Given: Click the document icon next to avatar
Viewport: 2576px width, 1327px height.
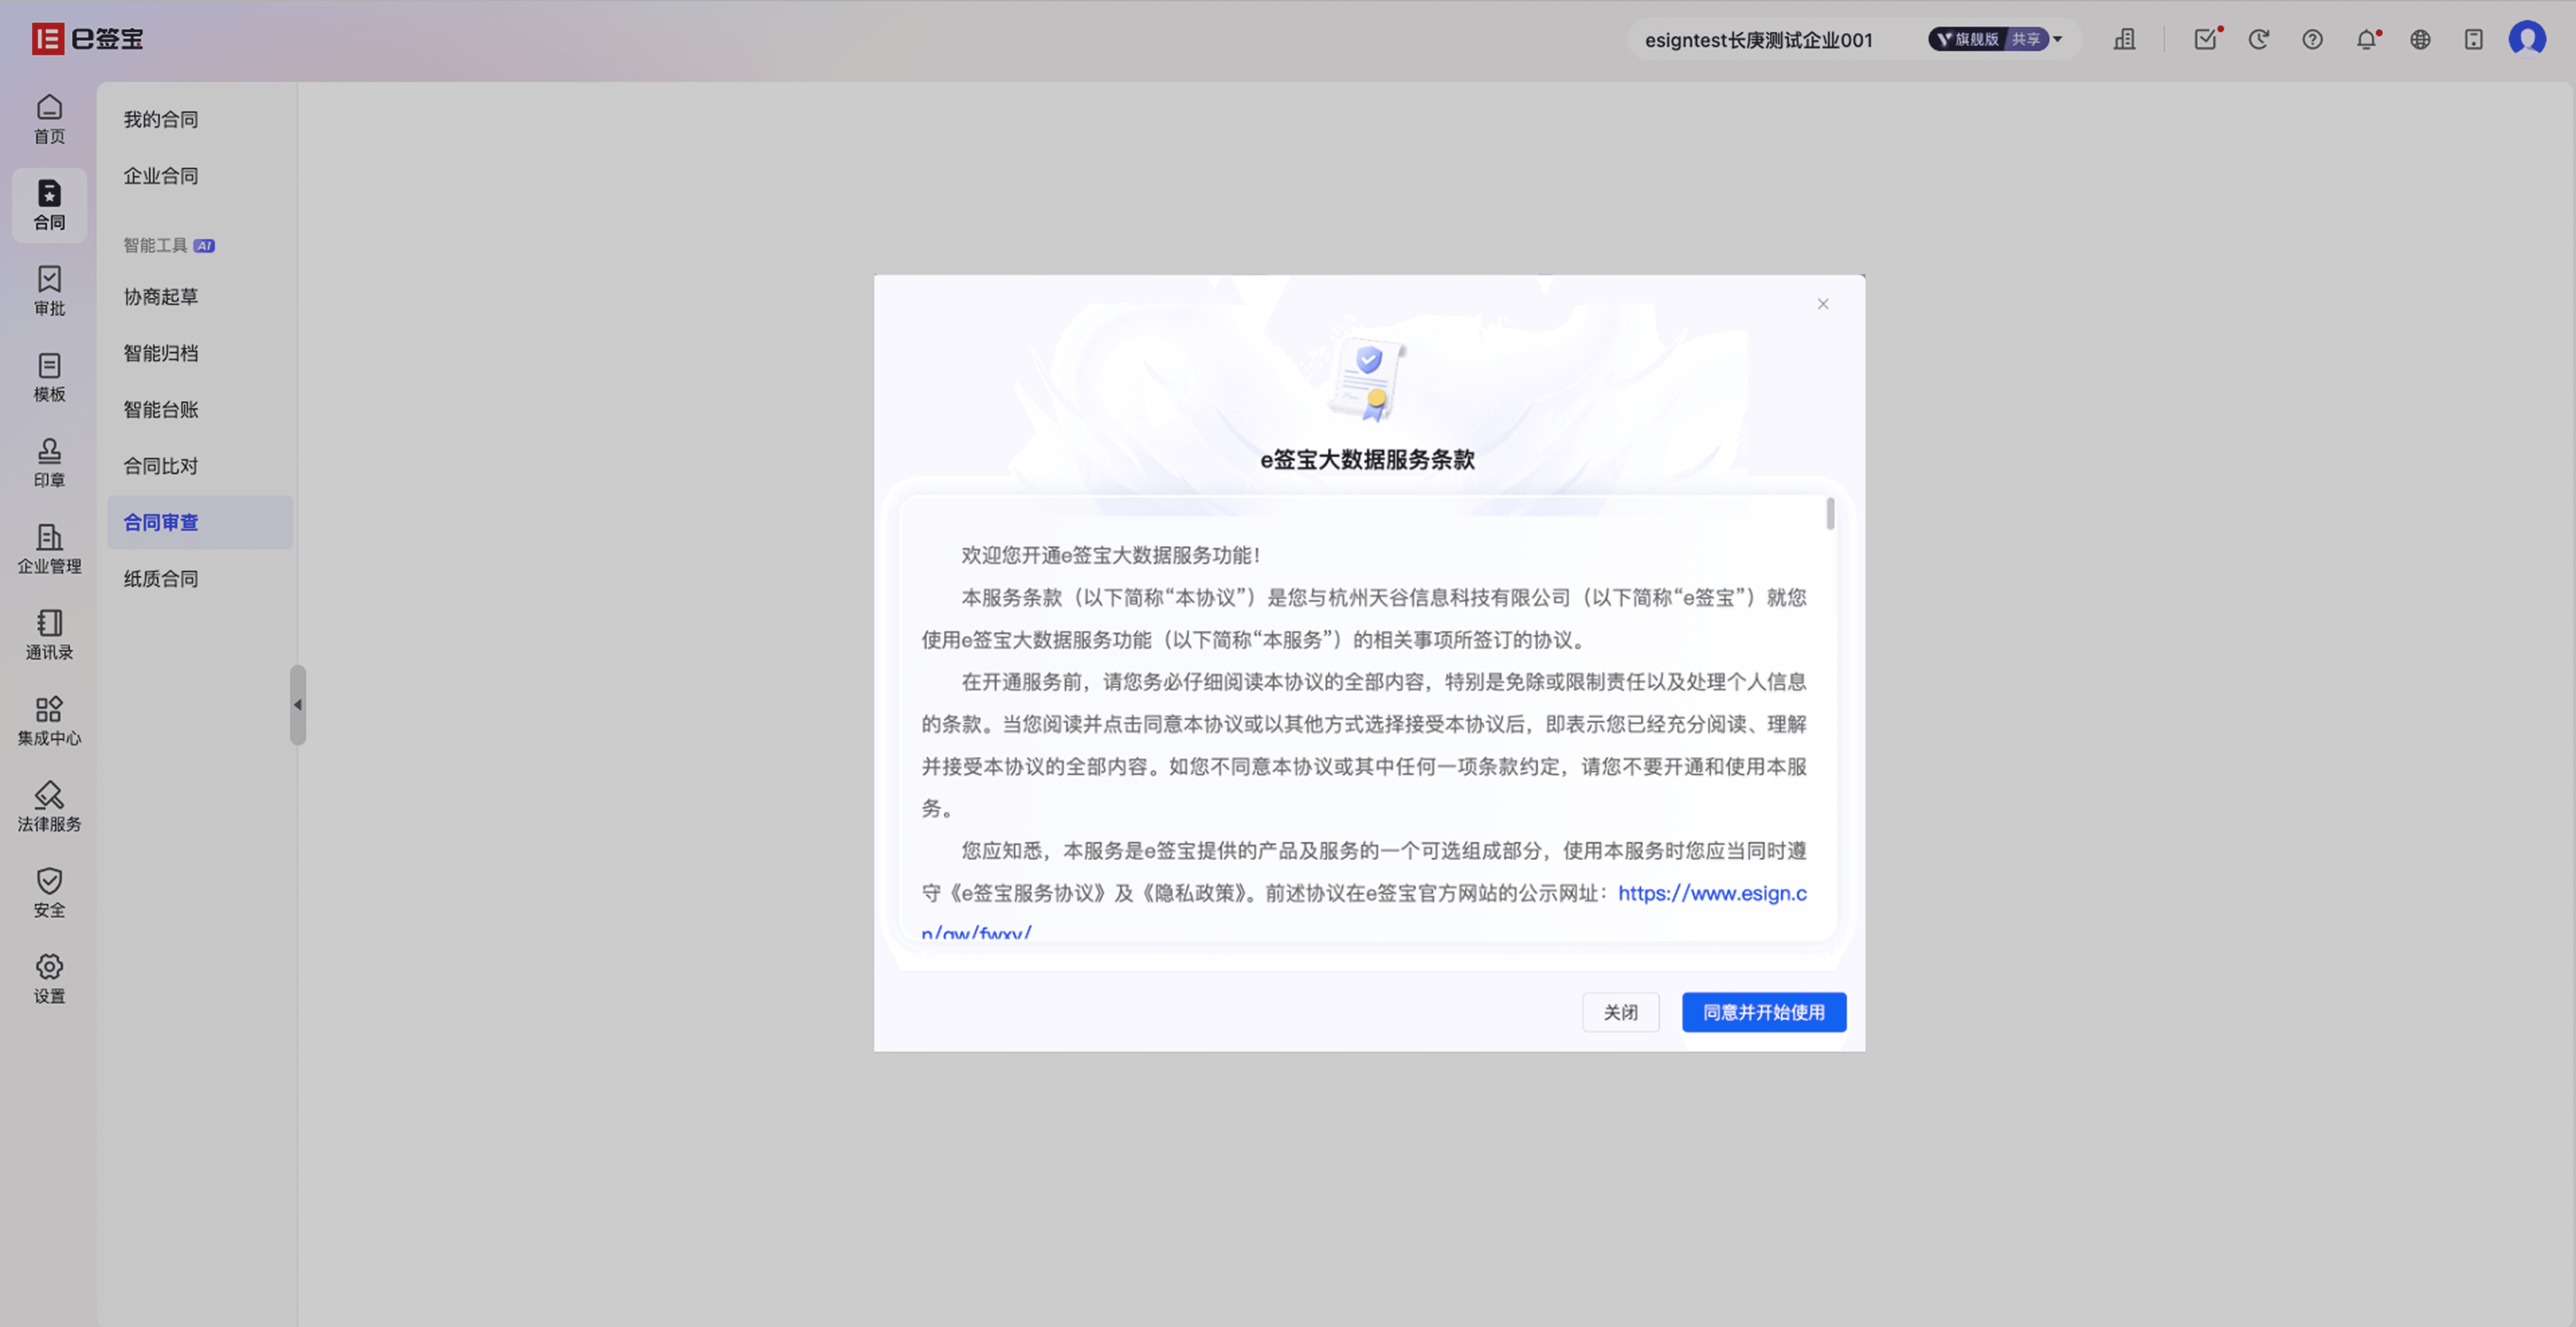Looking at the screenshot, I should pos(2474,39).
